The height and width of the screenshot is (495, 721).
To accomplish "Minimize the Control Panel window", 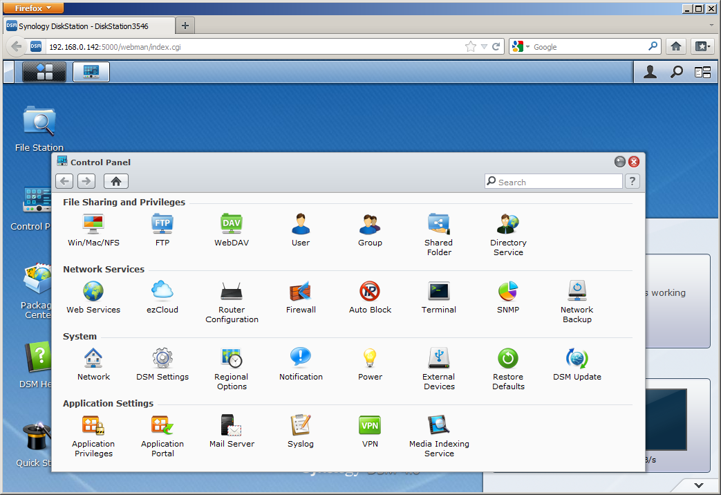I will coord(620,162).
